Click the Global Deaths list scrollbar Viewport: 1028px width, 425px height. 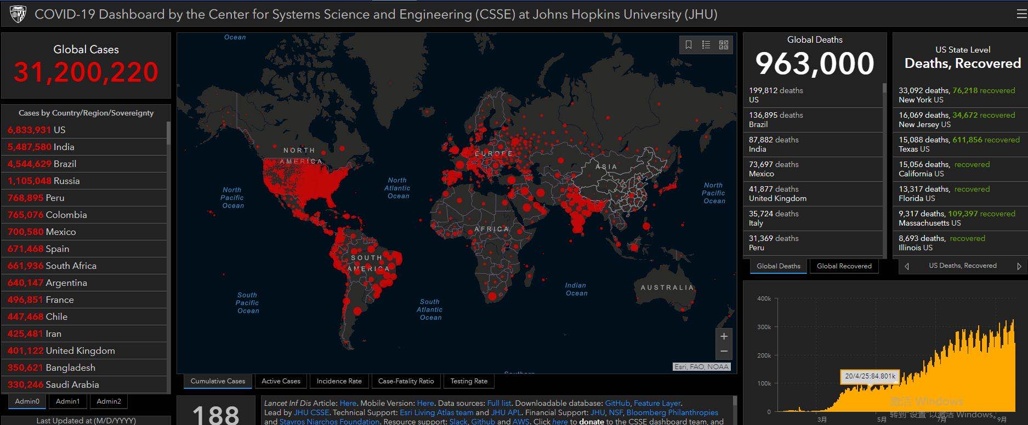tap(884, 88)
